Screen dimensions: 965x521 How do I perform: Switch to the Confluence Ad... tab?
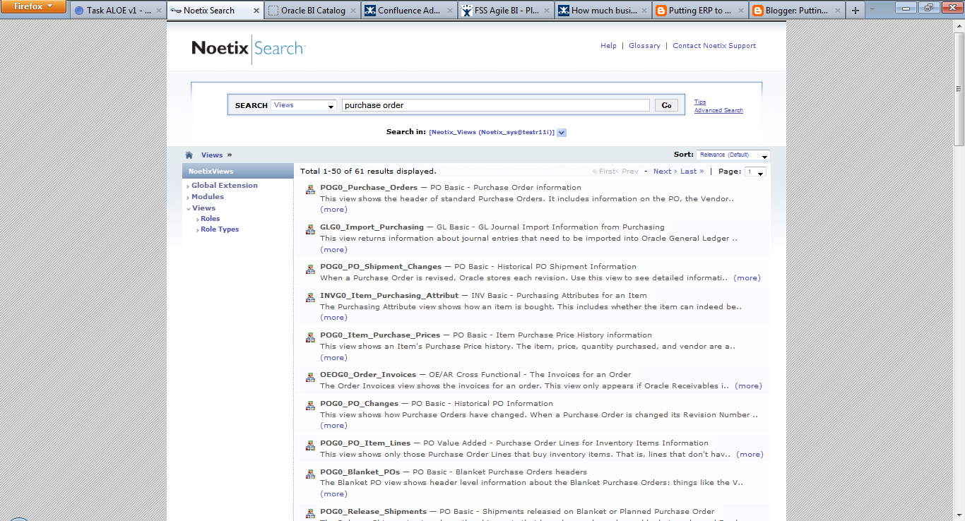pyautogui.click(x=409, y=11)
